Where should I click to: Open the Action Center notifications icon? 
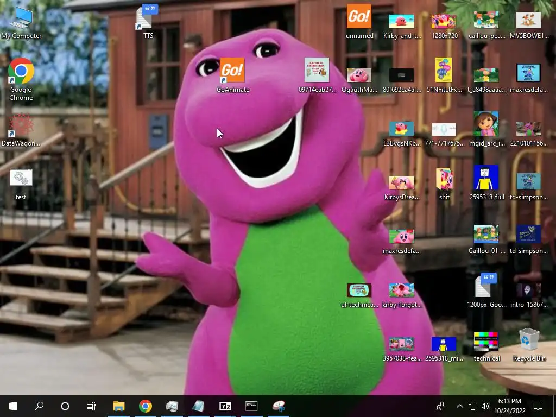pyautogui.click(x=538, y=406)
